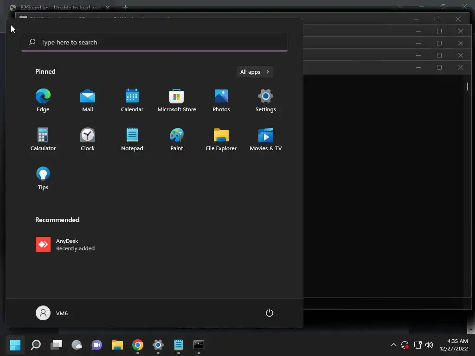Switch to Notepad window on taskbar
Screen dimensions: 475x356
(179, 345)
